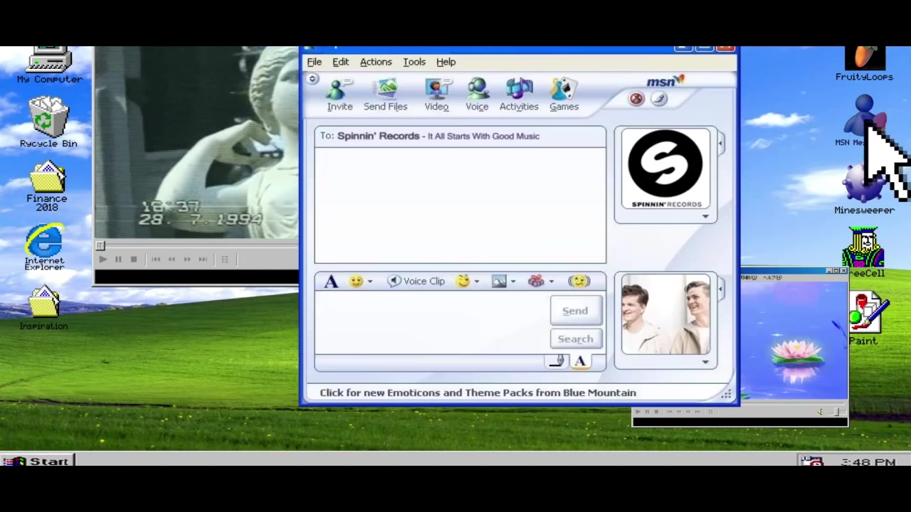
Task: Stop the media player video
Action: coord(134,260)
